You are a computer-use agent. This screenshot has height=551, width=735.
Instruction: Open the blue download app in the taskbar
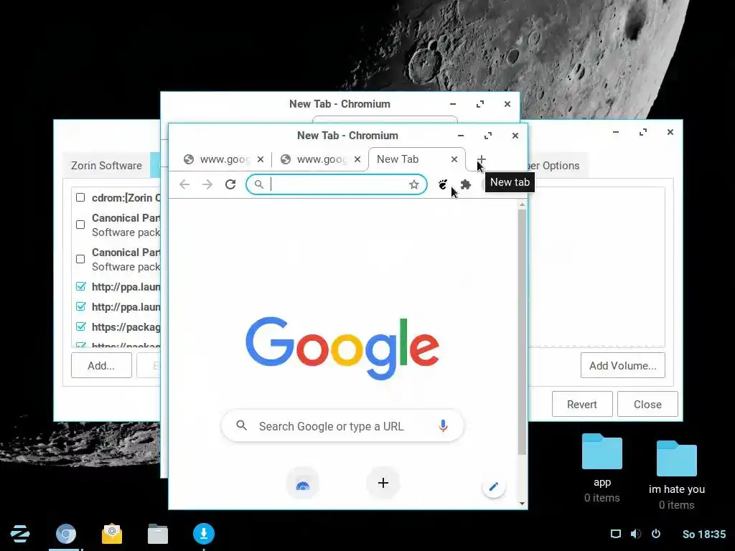tap(204, 533)
